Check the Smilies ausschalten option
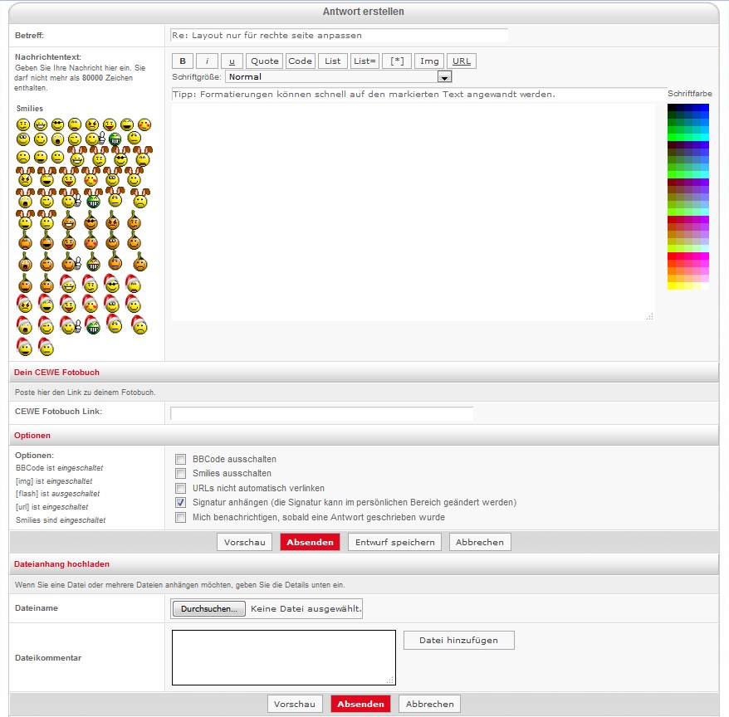 click(x=180, y=474)
